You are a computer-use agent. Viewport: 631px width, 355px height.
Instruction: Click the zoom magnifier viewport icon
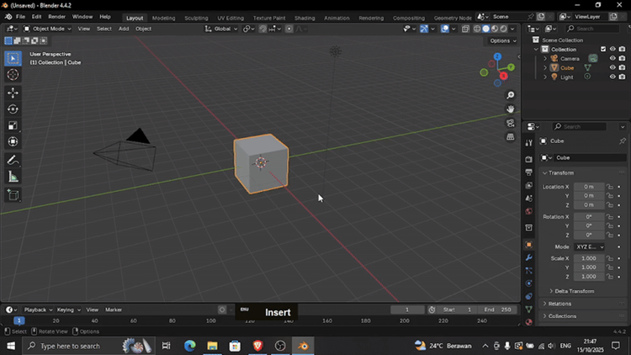click(x=511, y=95)
